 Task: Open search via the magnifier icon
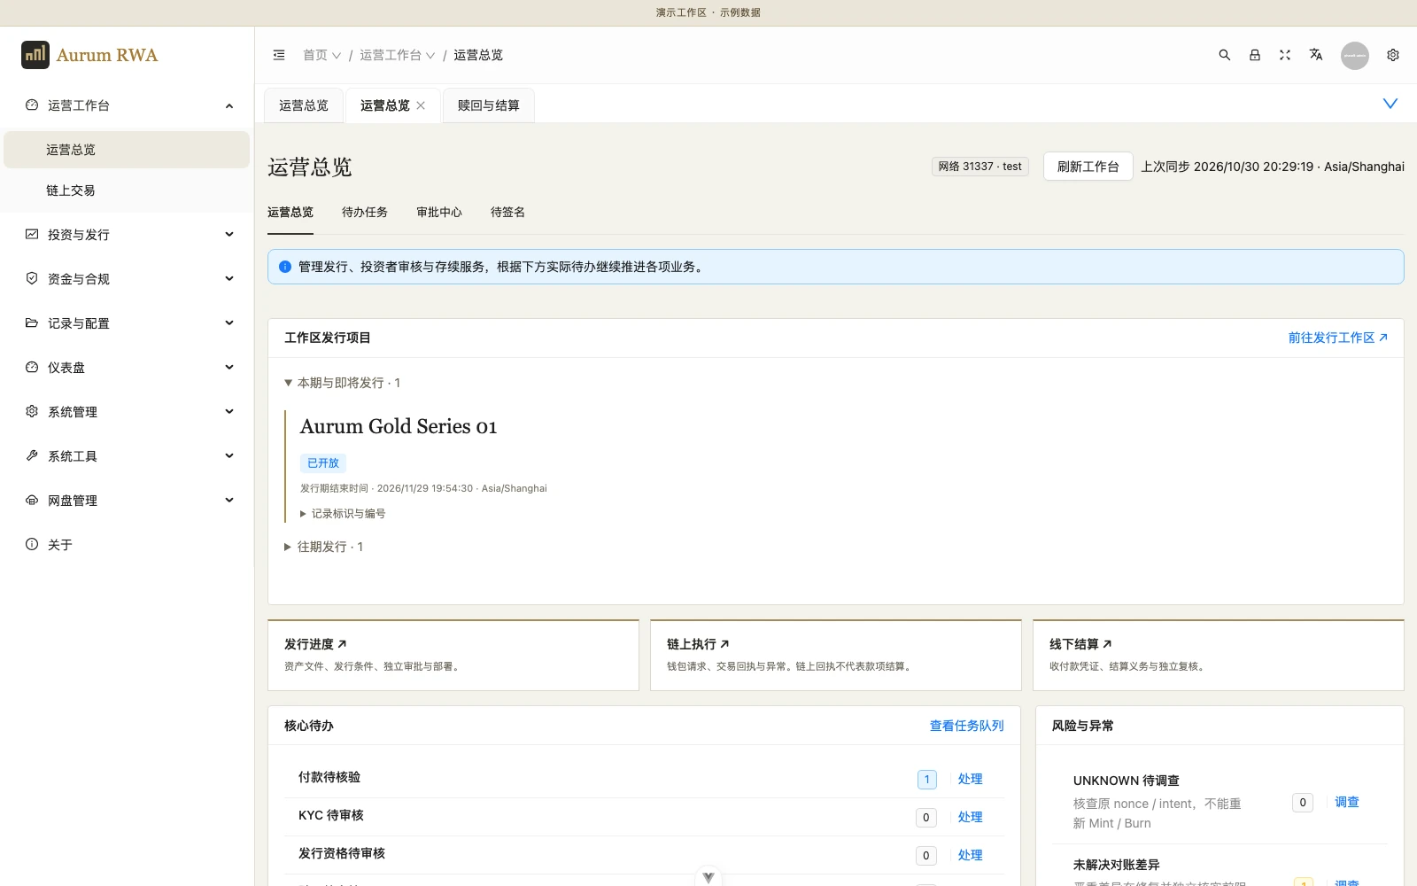1225,55
